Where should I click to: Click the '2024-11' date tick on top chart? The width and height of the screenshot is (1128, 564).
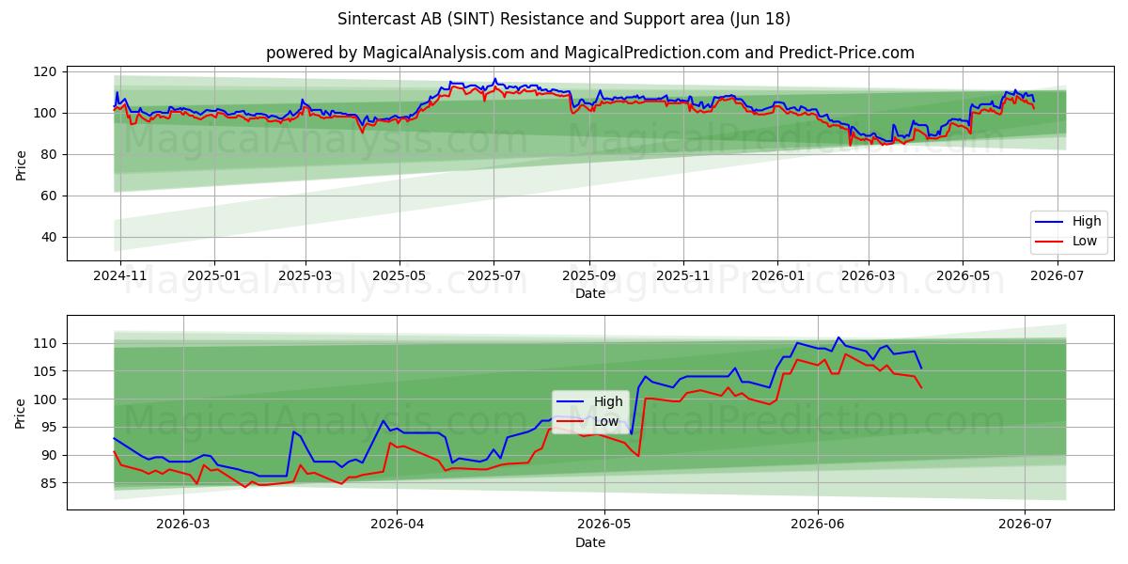(x=121, y=275)
